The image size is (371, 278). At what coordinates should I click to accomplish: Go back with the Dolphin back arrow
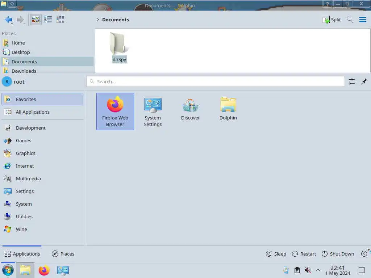(x=9, y=20)
